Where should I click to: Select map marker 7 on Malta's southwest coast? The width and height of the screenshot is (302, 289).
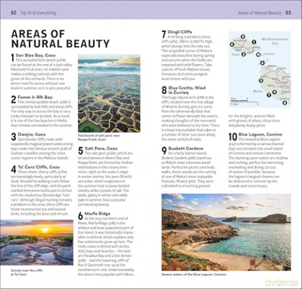coord(269,95)
